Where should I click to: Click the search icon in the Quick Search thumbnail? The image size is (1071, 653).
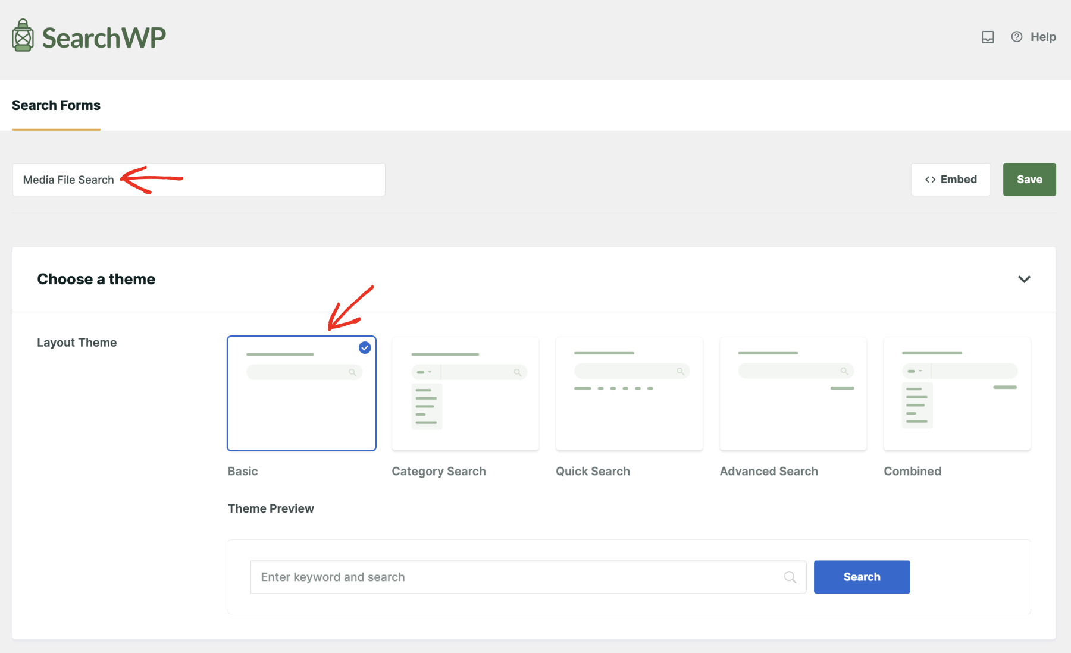tap(680, 371)
